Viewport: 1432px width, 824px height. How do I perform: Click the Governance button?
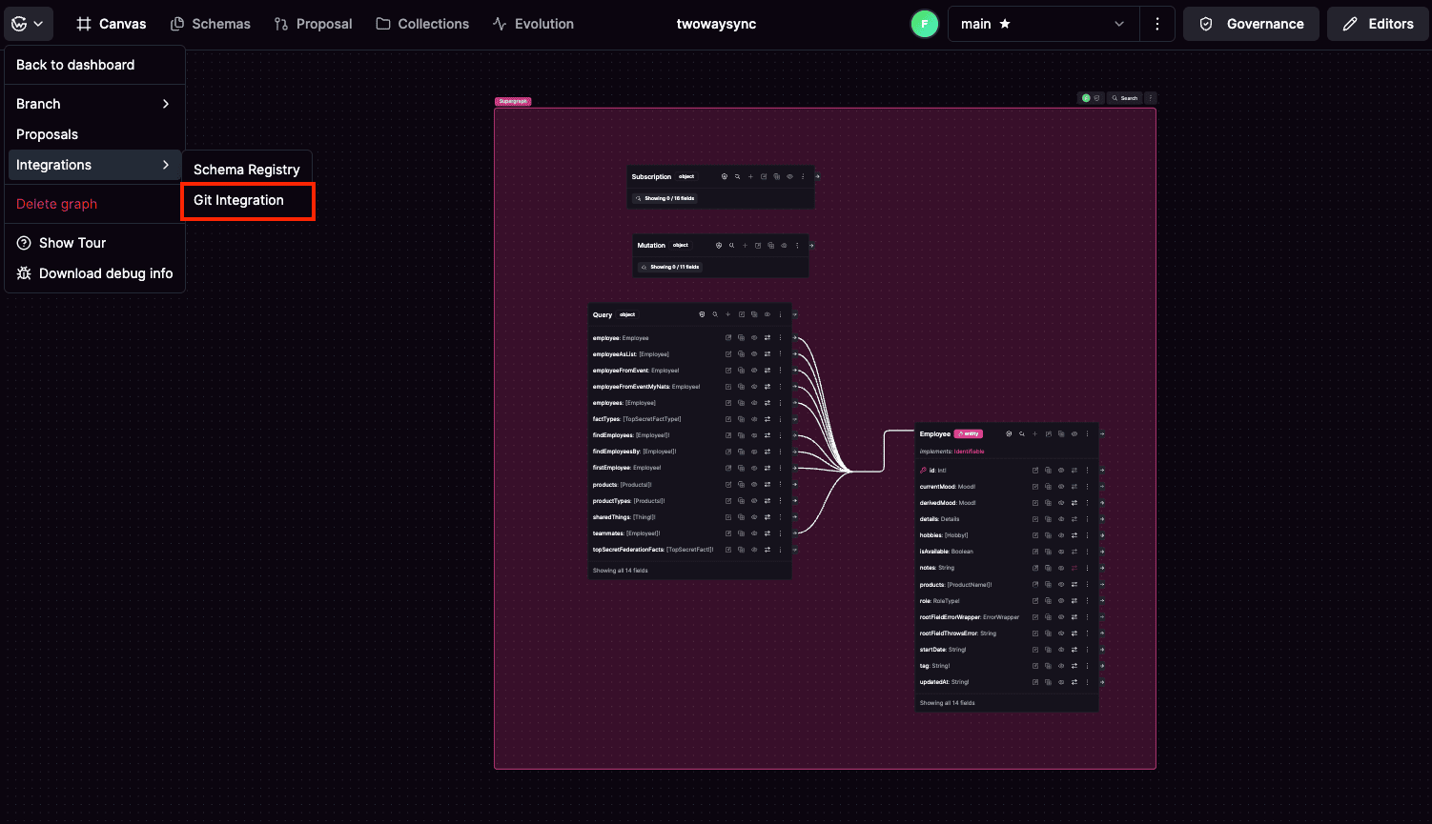[1251, 23]
